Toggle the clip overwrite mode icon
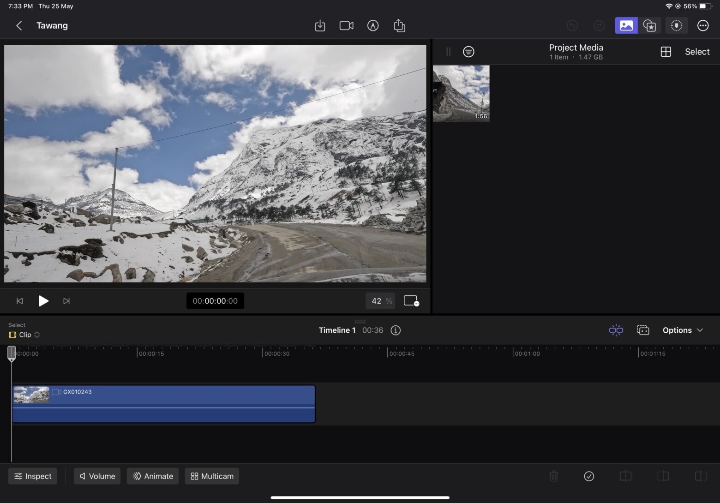Viewport: 720px width, 503px height. [643, 330]
